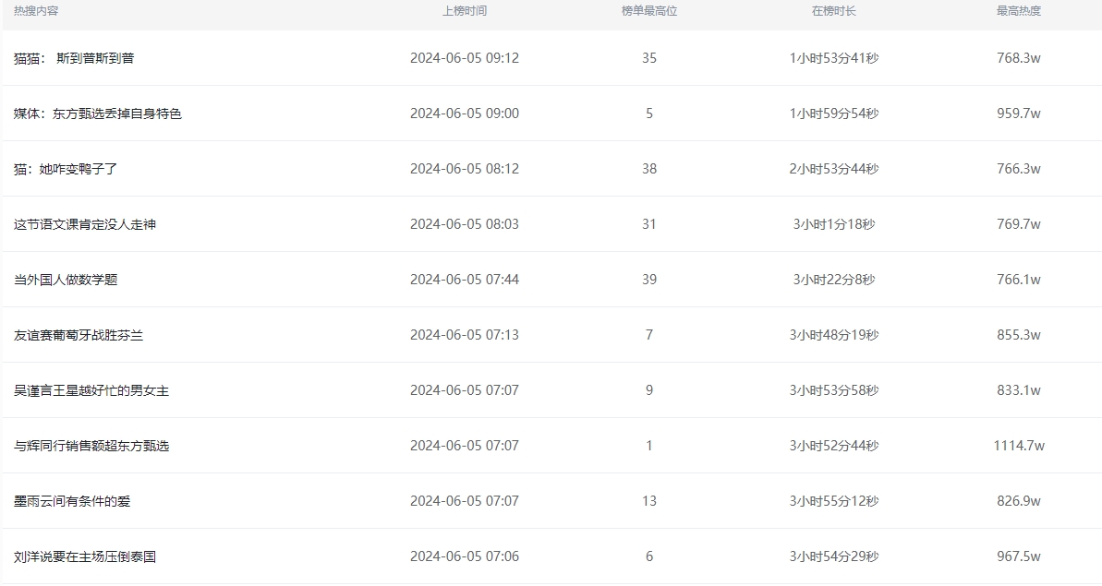Screen dimensions: 1102x586
Task: Select the heat value 855.3w
Action: click(x=1019, y=336)
